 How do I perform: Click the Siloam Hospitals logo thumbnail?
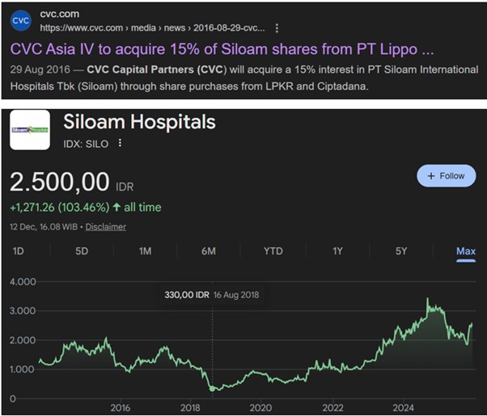tap(31, 130)
